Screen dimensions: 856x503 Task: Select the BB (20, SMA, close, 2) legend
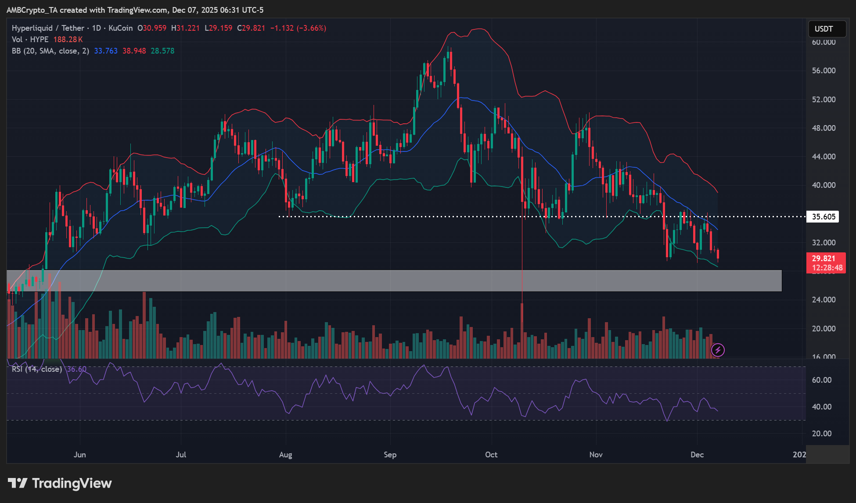50,51
